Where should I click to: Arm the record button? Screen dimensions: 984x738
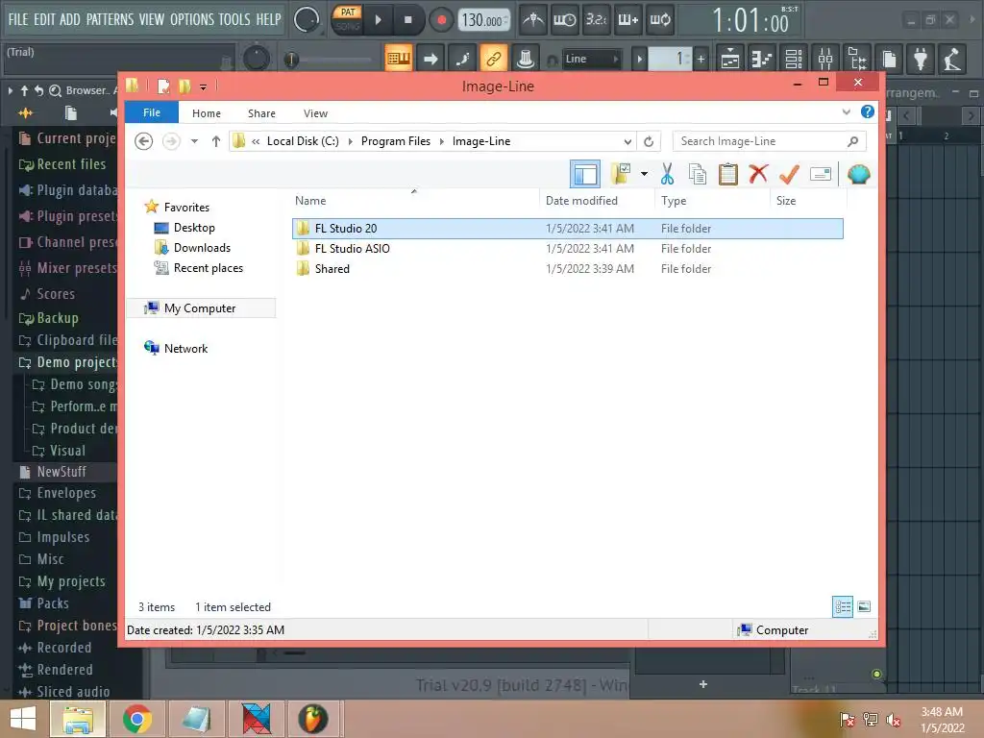tap(441, 20)
